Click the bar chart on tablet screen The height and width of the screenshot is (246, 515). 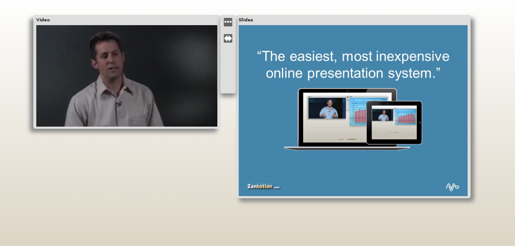(407, 117)
